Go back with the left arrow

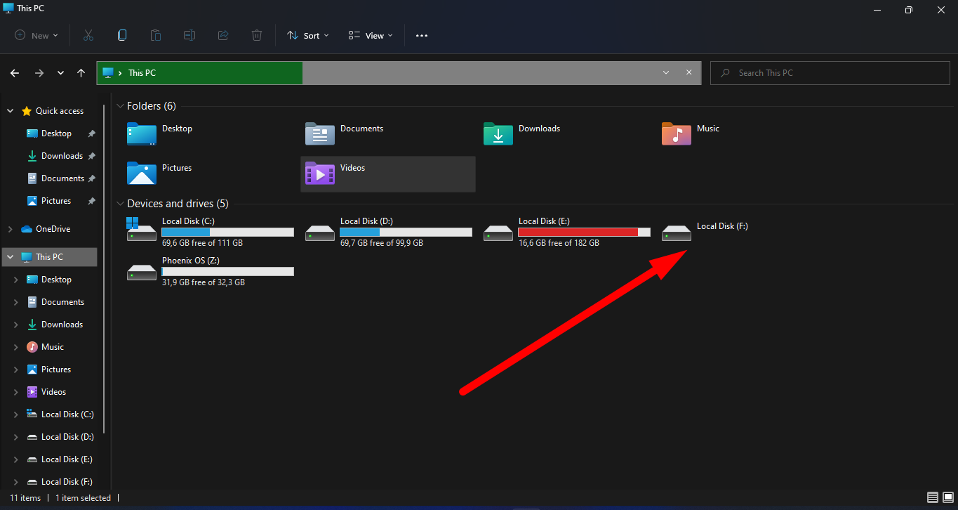pos(15,72)
